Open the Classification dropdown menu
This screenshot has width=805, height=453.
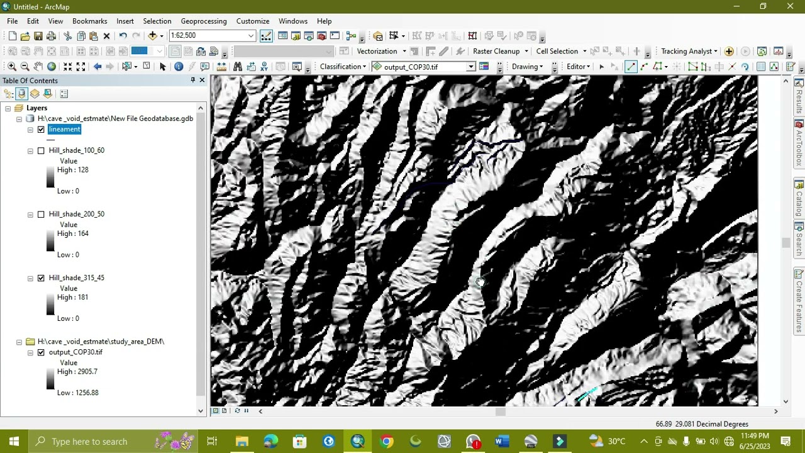[343, 67]
